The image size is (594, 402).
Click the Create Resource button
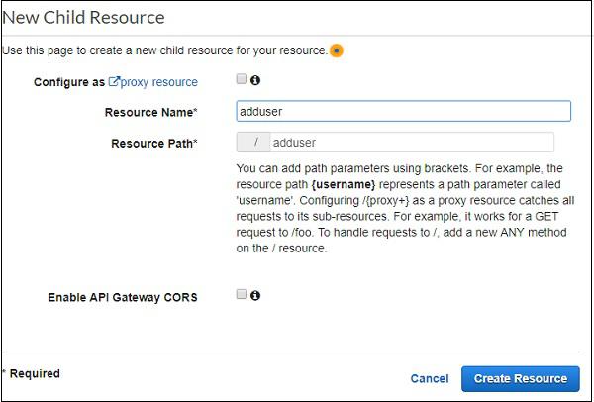pos(520,378)
